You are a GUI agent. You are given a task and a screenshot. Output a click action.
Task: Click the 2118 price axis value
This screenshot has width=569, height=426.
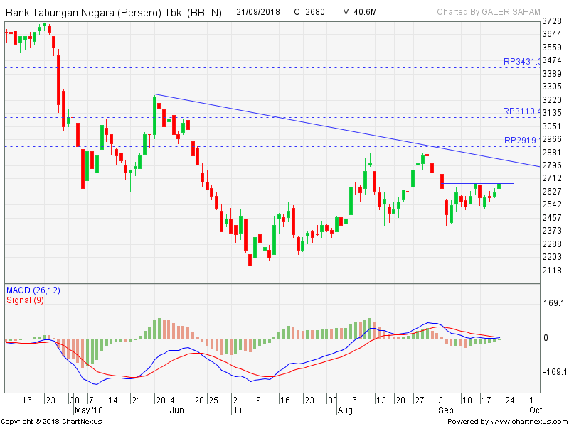[553, 270]
